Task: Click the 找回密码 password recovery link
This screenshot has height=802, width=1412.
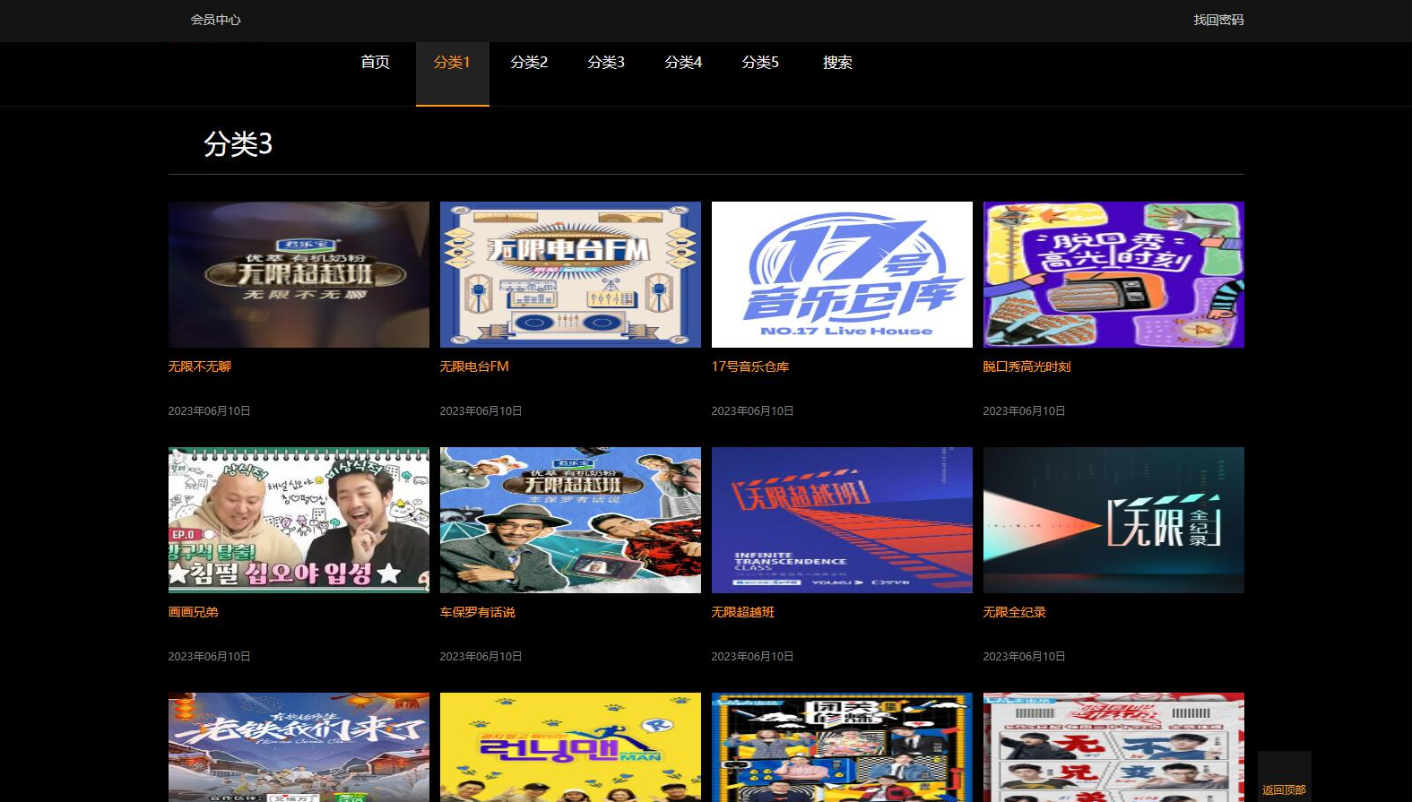Action: 1218,20
